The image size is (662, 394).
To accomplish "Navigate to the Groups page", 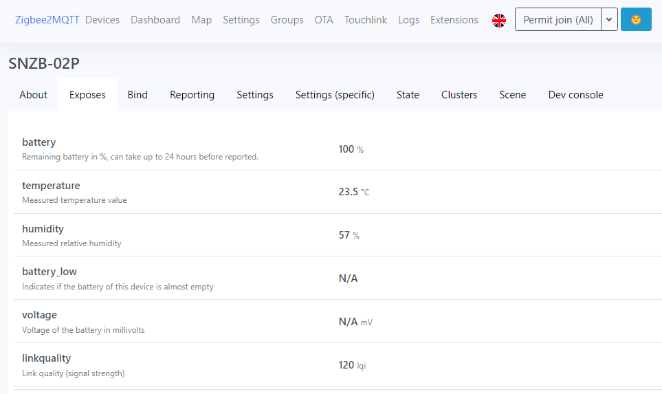I will (287, 20).
